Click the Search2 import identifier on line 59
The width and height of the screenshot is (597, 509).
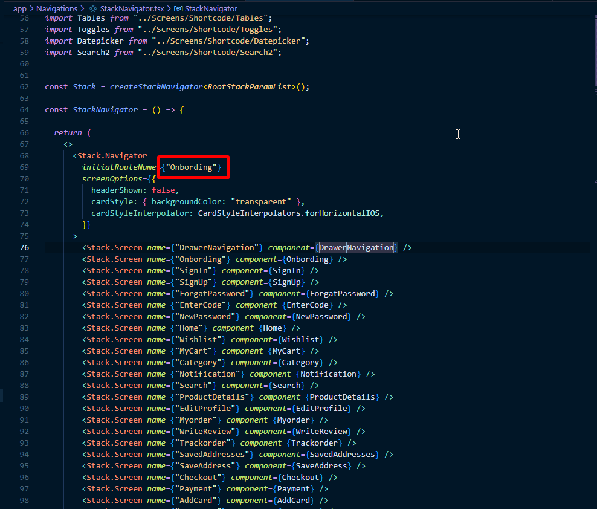93,53
